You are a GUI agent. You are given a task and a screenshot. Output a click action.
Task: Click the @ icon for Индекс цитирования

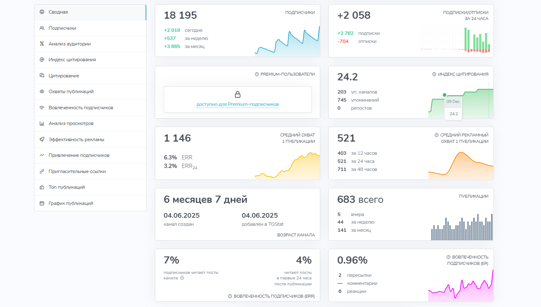42,60
